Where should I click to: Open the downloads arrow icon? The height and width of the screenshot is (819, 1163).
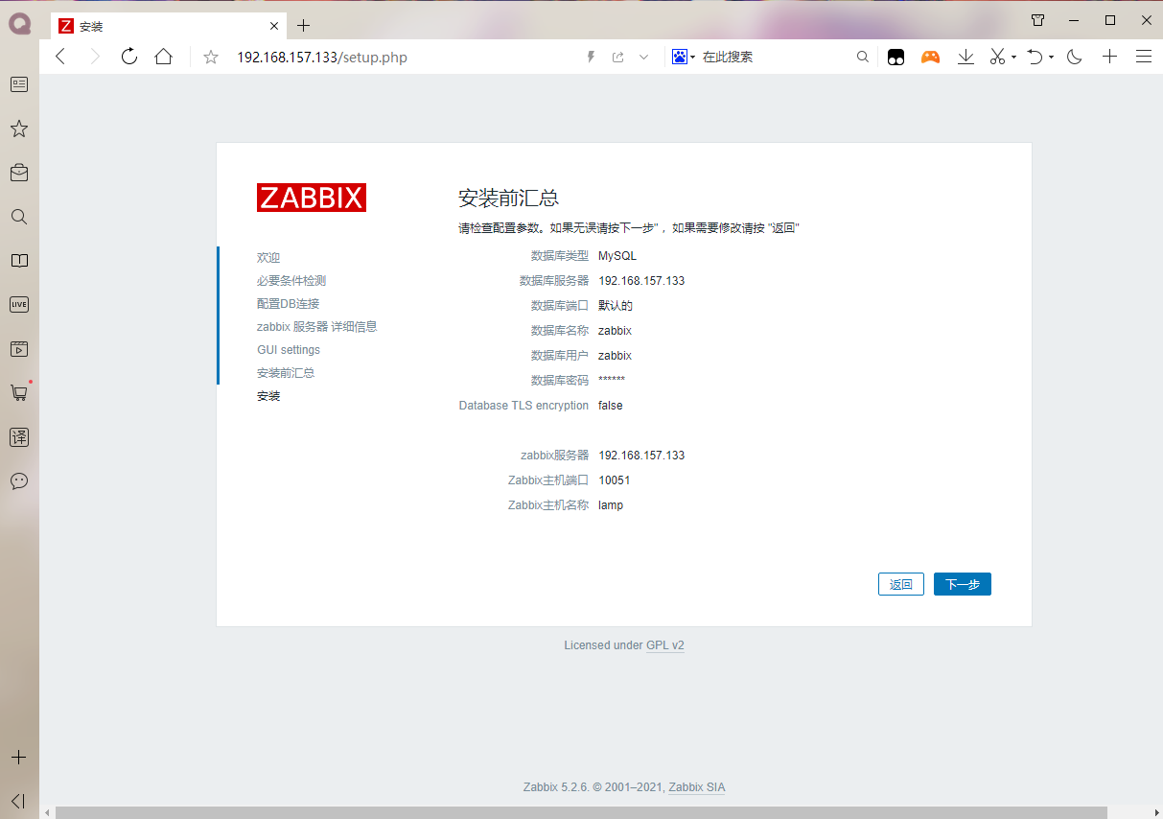point(966,58)
